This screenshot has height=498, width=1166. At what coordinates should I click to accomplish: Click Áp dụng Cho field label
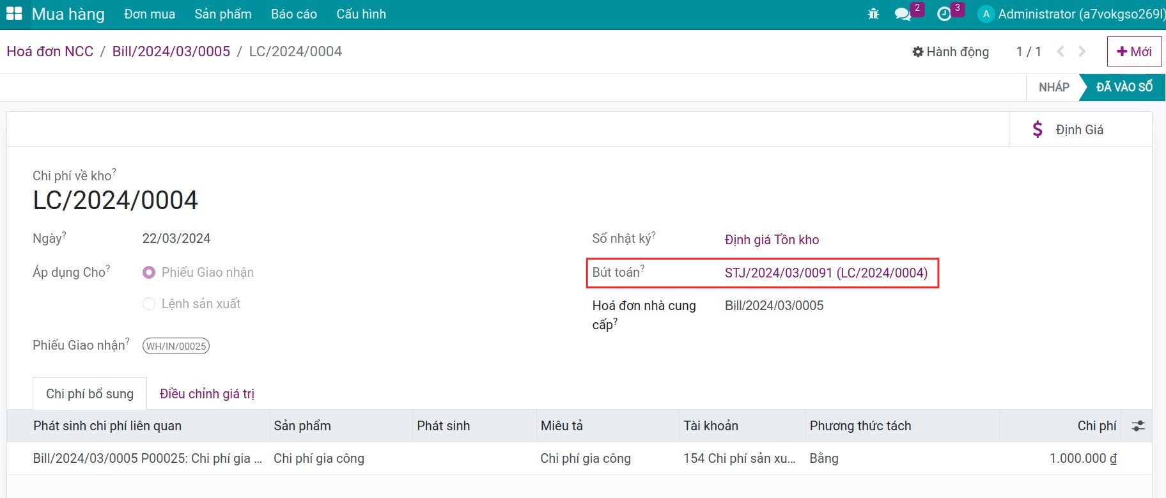pos(72,272)
